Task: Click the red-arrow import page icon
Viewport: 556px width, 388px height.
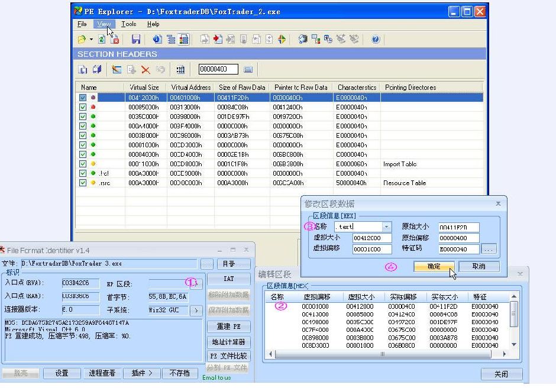Action: pos(218,39)
